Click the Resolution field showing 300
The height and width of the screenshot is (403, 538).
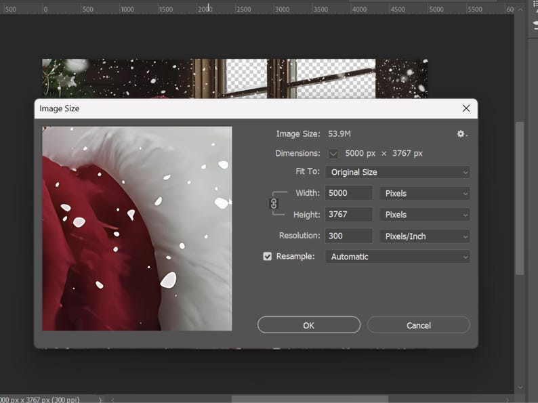point(348,236)
